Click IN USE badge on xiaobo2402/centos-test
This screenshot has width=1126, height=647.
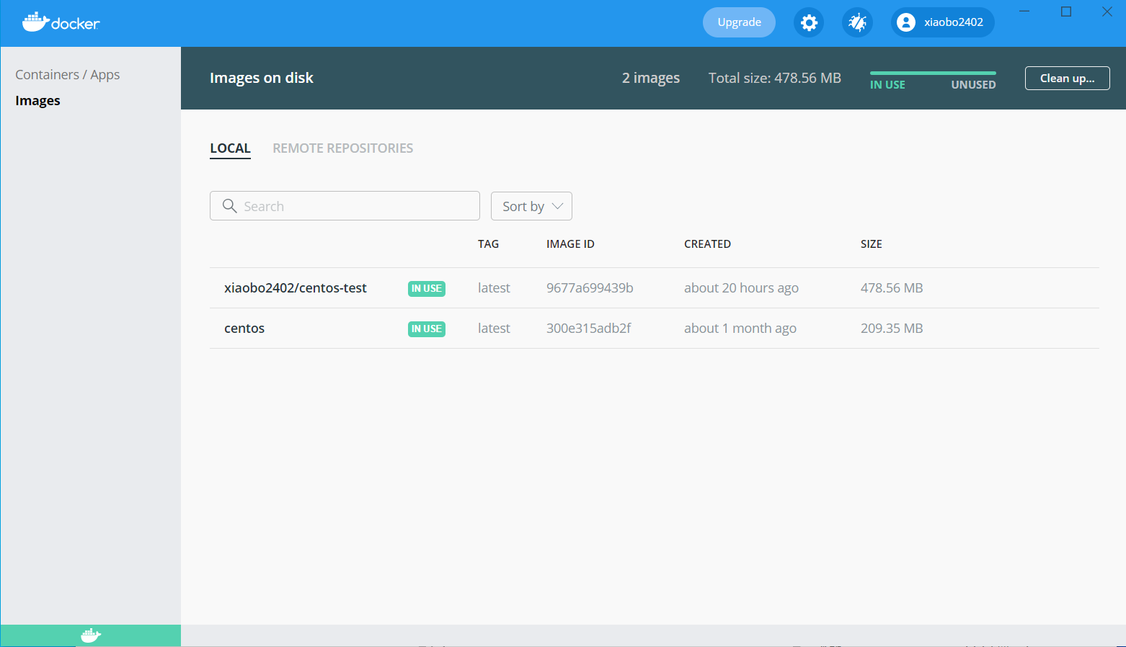pos(426,288)
